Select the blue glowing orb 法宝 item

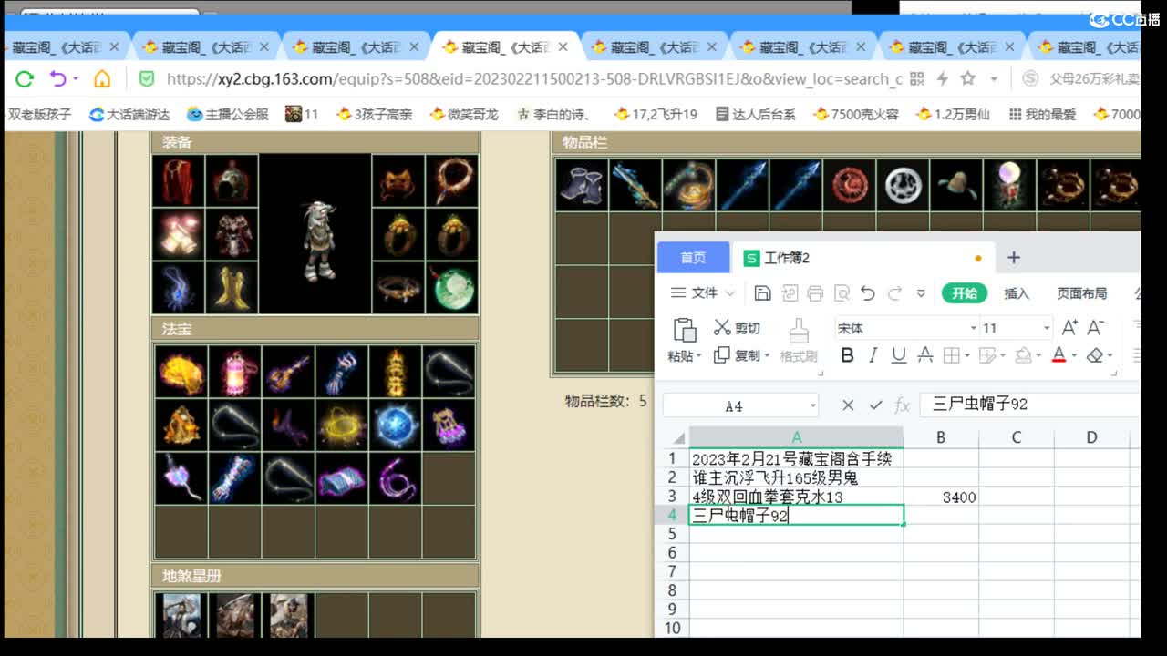pos(395,425)
